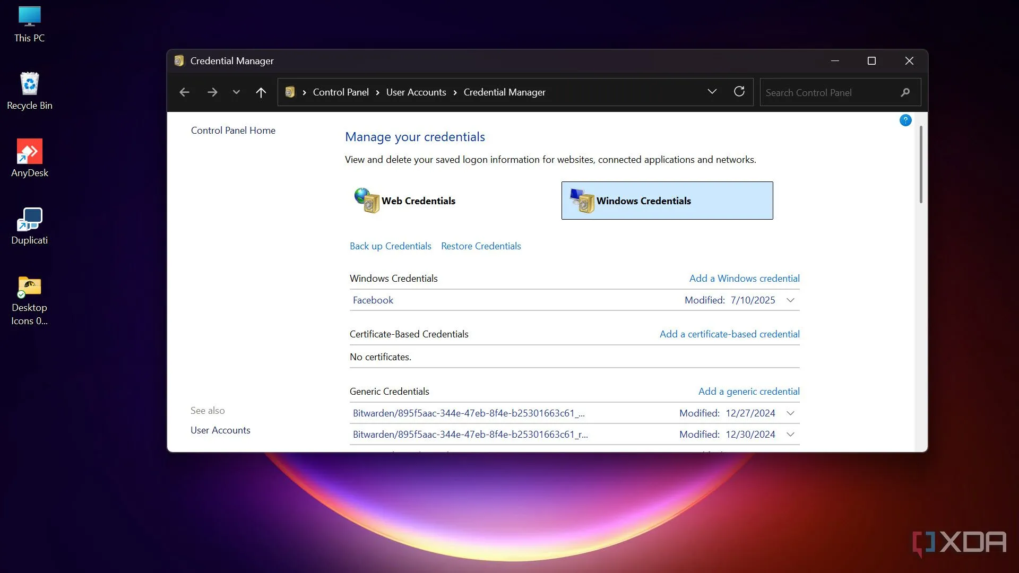Screen dimensions: 1019x573
Task: Click Back up Credentials link
Action: 390,246
